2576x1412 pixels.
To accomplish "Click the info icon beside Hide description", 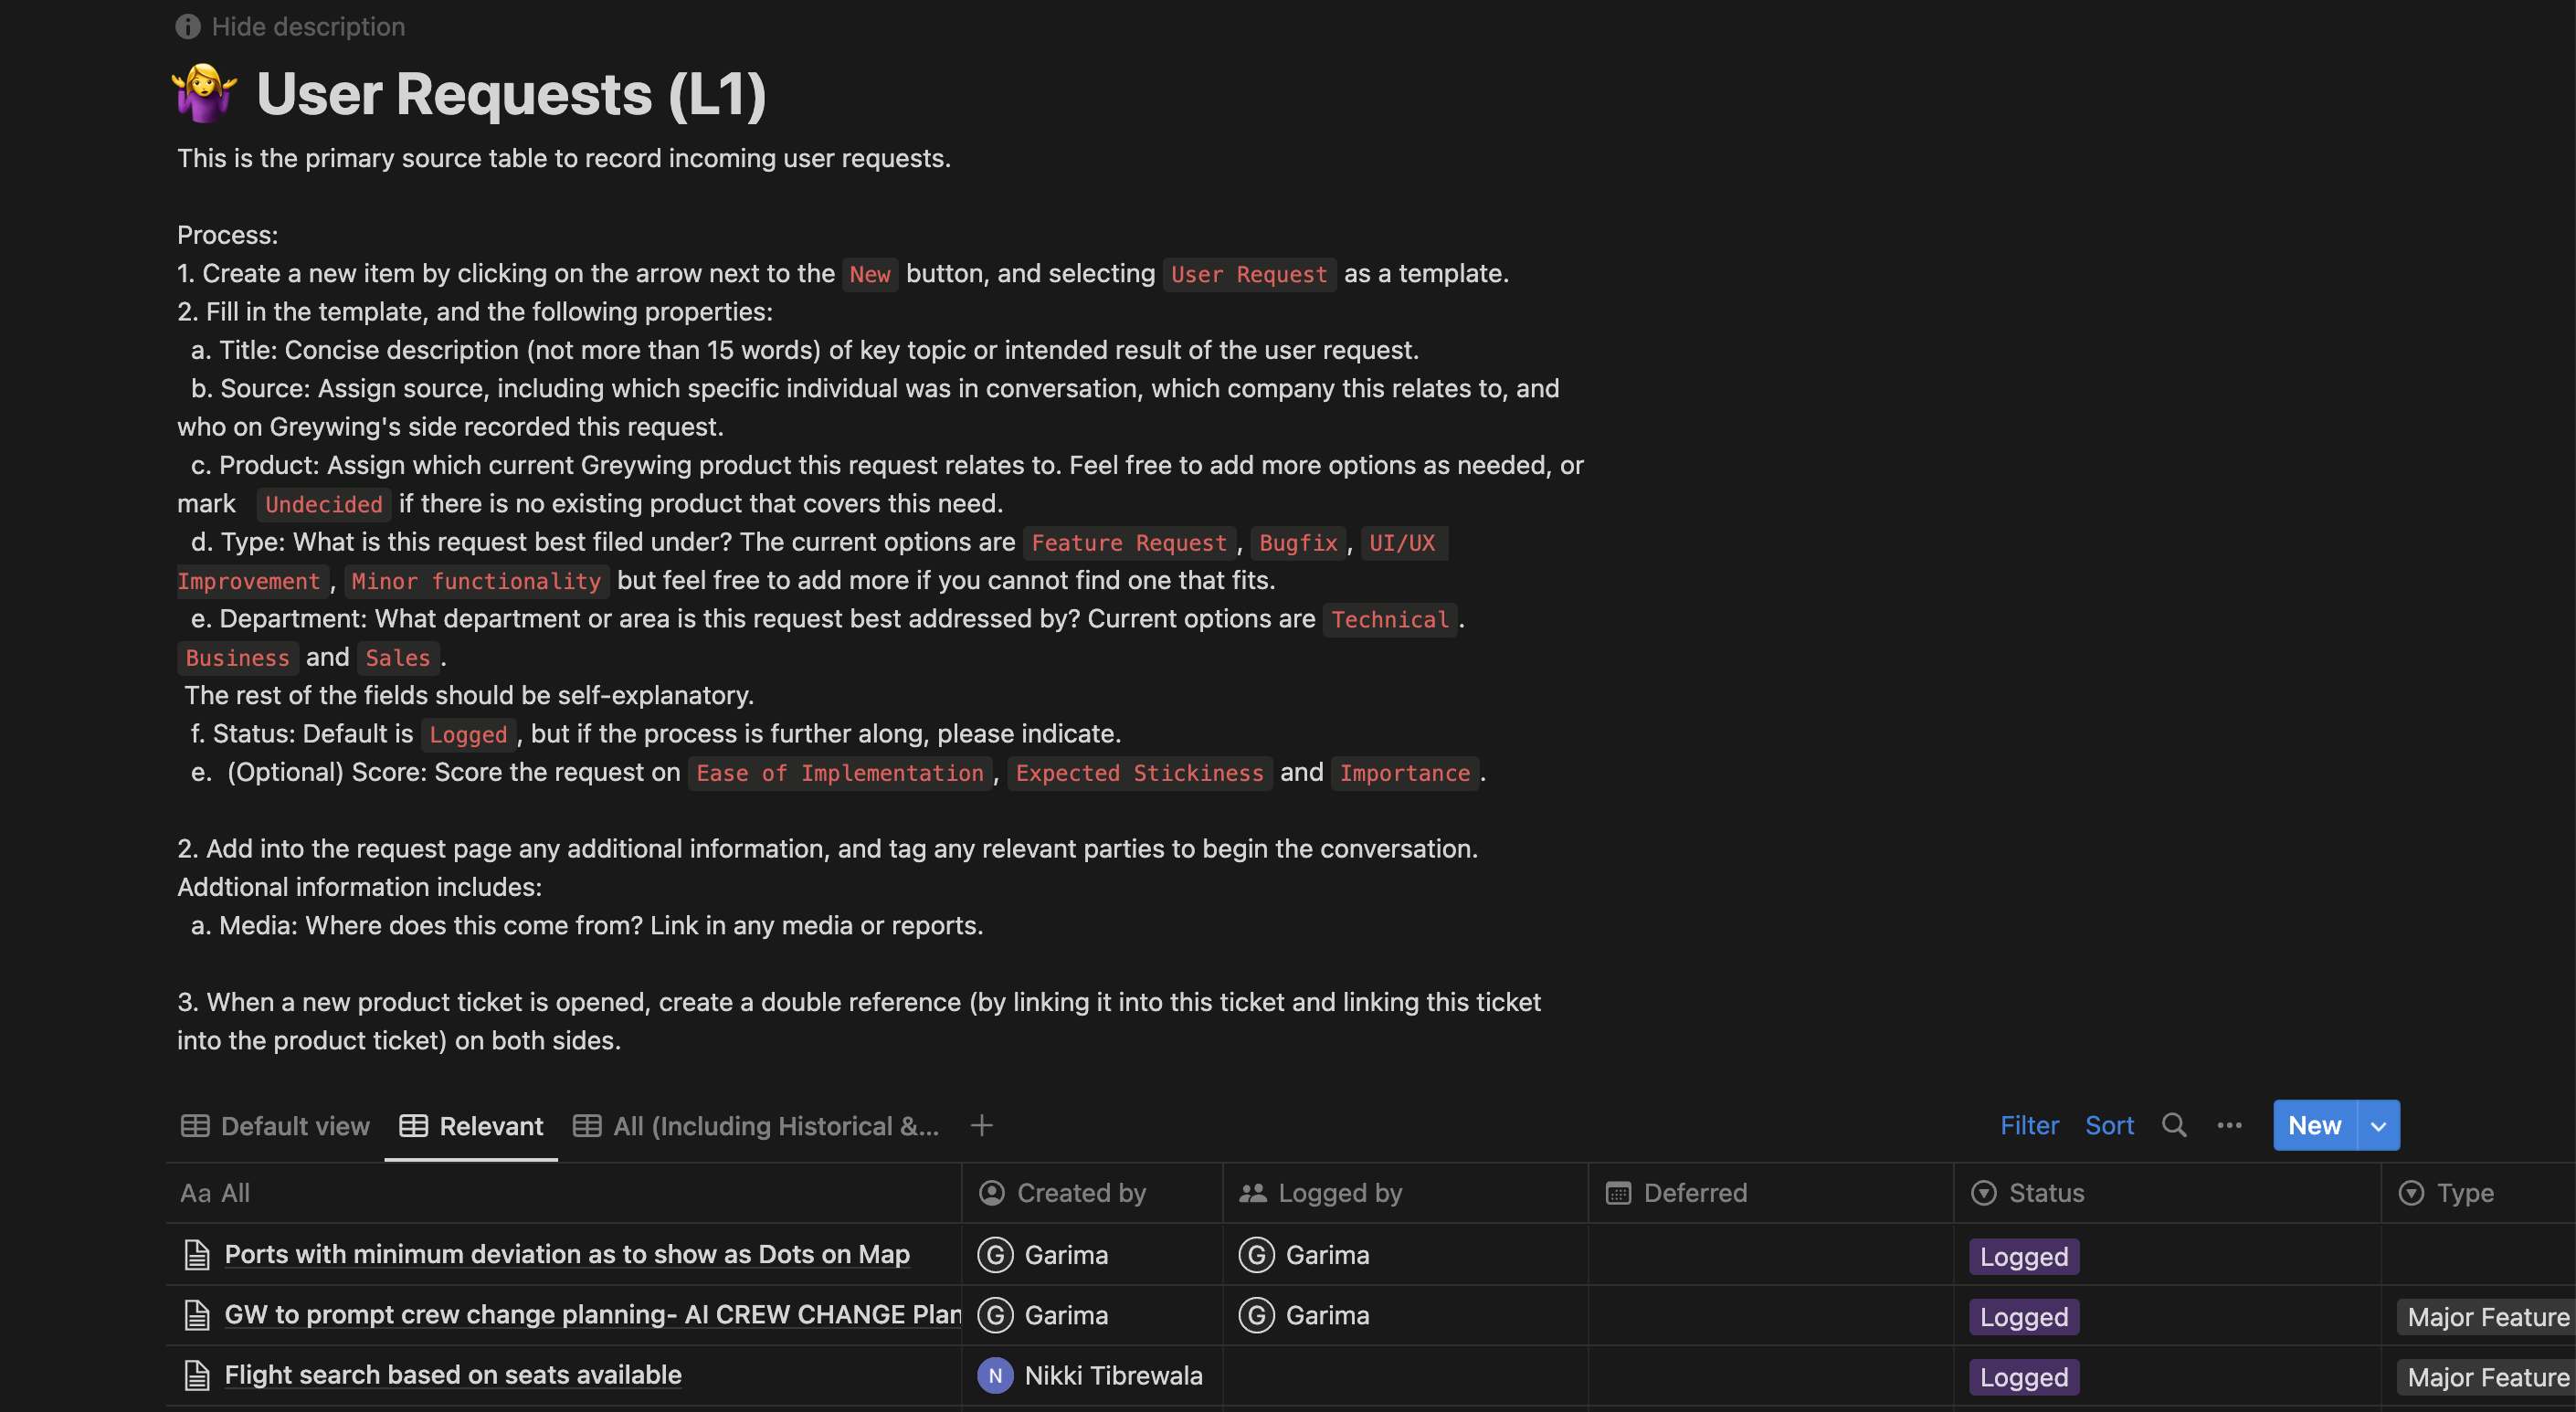I will (188, 27).
